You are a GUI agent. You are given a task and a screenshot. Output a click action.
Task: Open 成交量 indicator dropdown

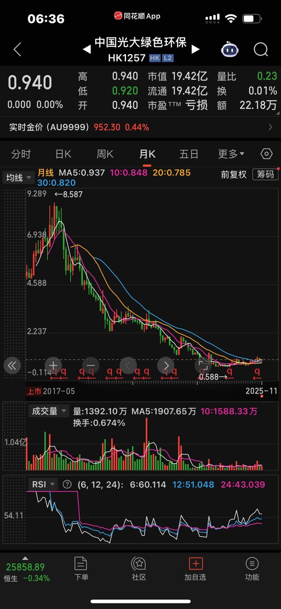point(49,411)
